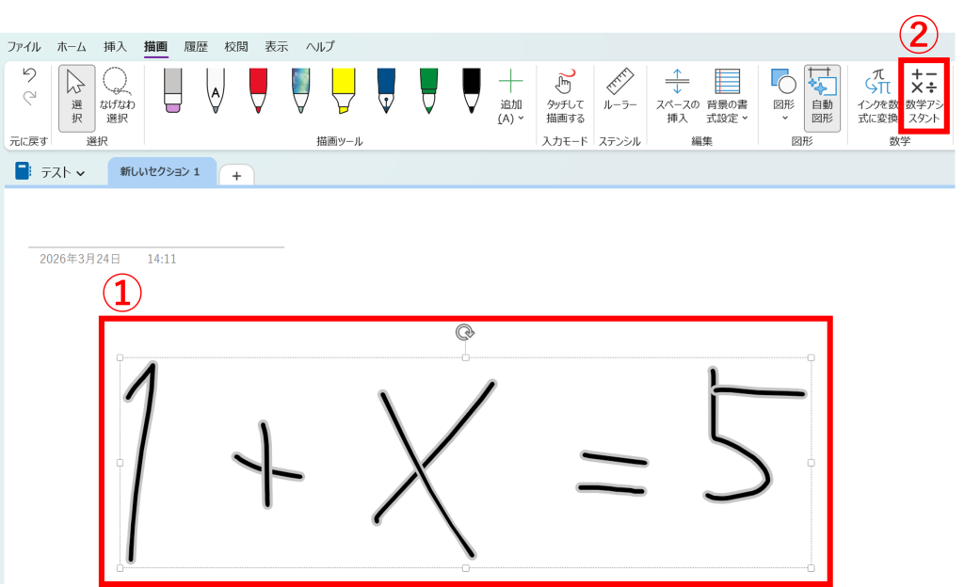Open the Insert (挿入) ribbon tab

[115, 46]
